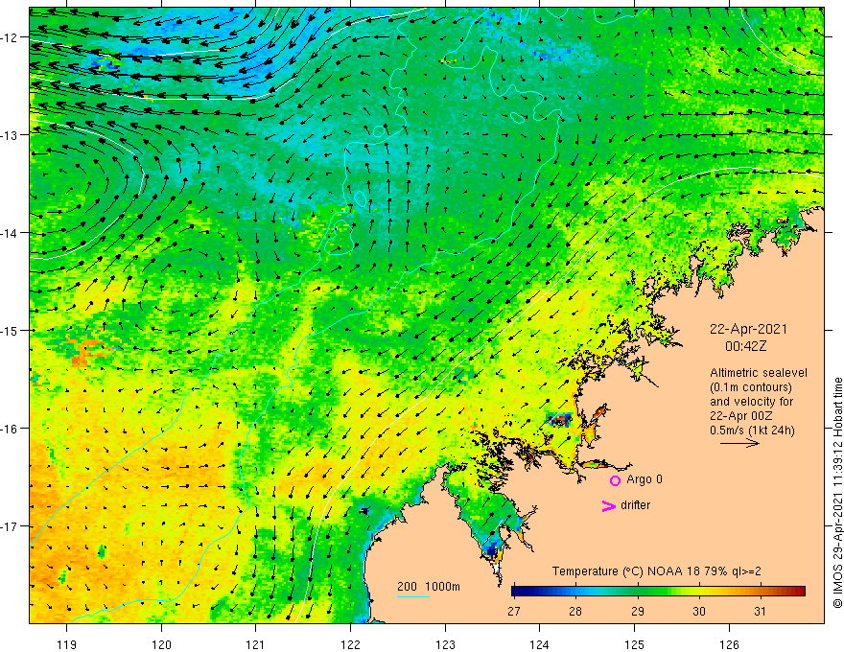844x652 pixels.
Task: Click the drifter legend label
Action: pyautogui.click(x=635, y=505)
